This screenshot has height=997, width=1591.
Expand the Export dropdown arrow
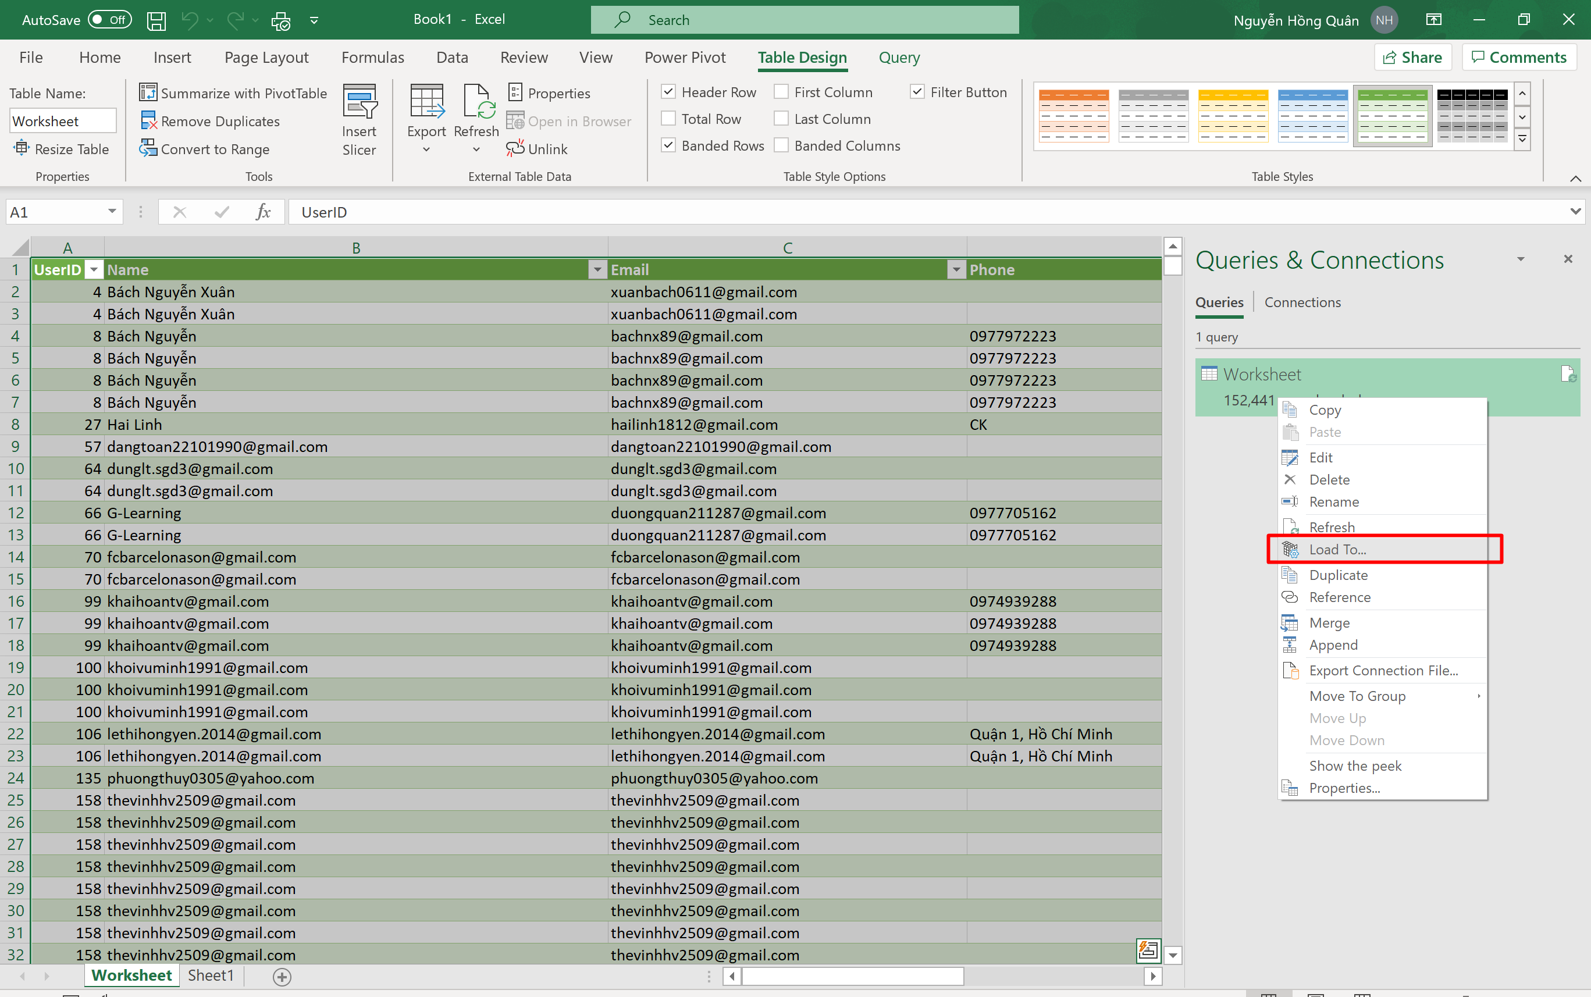point(426,150)
